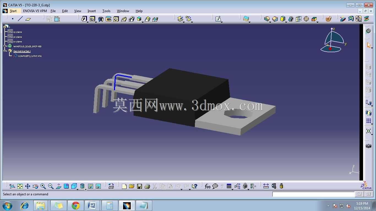Click the What's This help icon
The image size is (376, 211).
pyautogui.click(x=194, y=186)
